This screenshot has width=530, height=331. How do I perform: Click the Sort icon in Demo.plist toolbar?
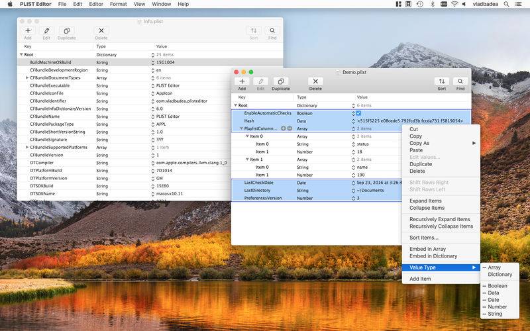point(442,81)
